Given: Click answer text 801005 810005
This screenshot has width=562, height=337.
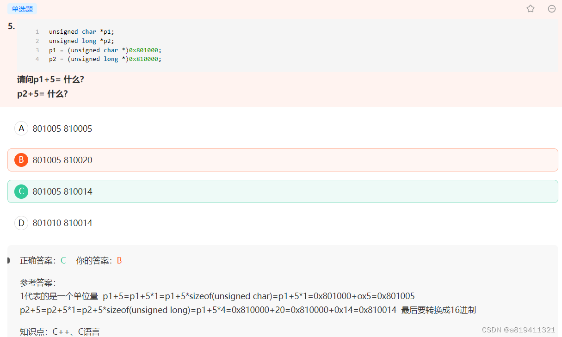Looking at the screenshot, I should 62,129.
